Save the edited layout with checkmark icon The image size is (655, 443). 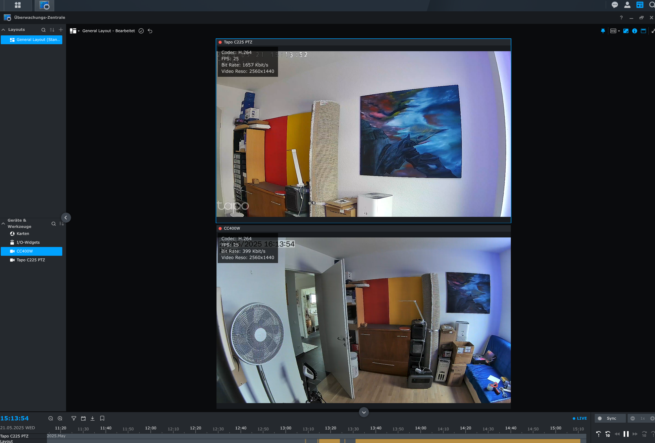[141, 31]
